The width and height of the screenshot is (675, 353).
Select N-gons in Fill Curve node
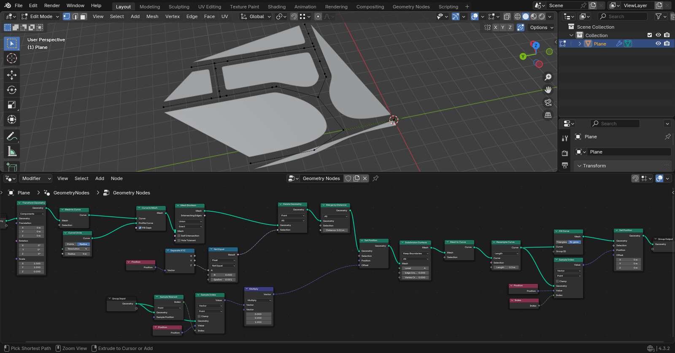575,242
